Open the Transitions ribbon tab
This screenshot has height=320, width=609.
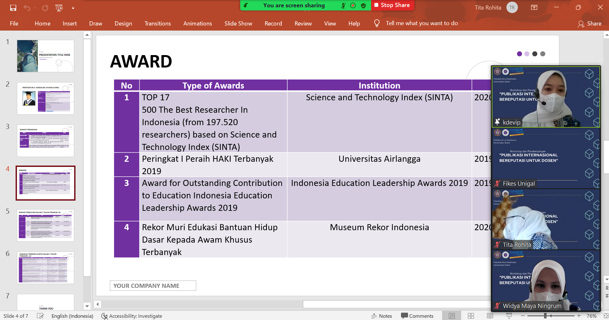click(x=157, y=24)
